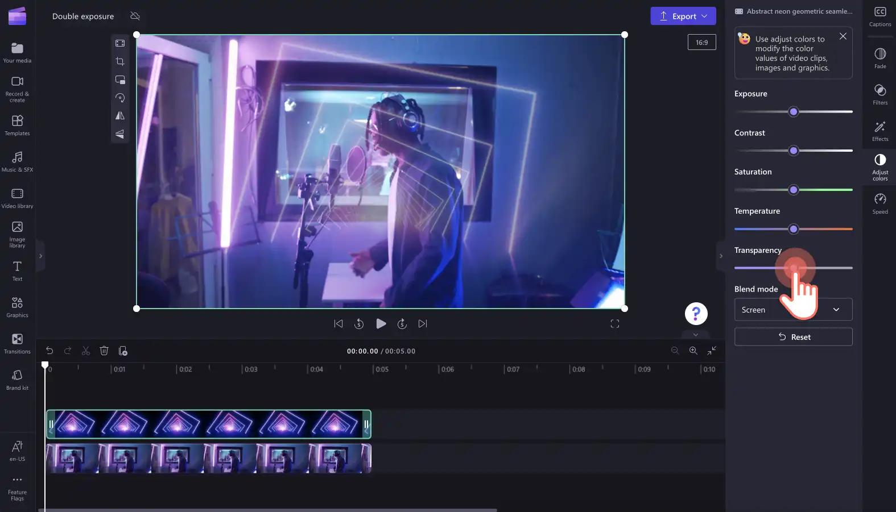Open the Transitions tab in sidebar
This screenshot has height=512, width=896.
click(18, 343)
